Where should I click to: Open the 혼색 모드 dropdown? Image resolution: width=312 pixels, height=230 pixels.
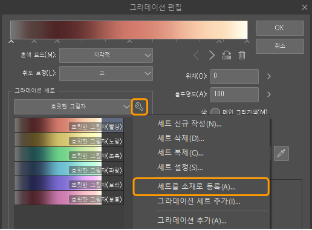click(x=106, y=55)
